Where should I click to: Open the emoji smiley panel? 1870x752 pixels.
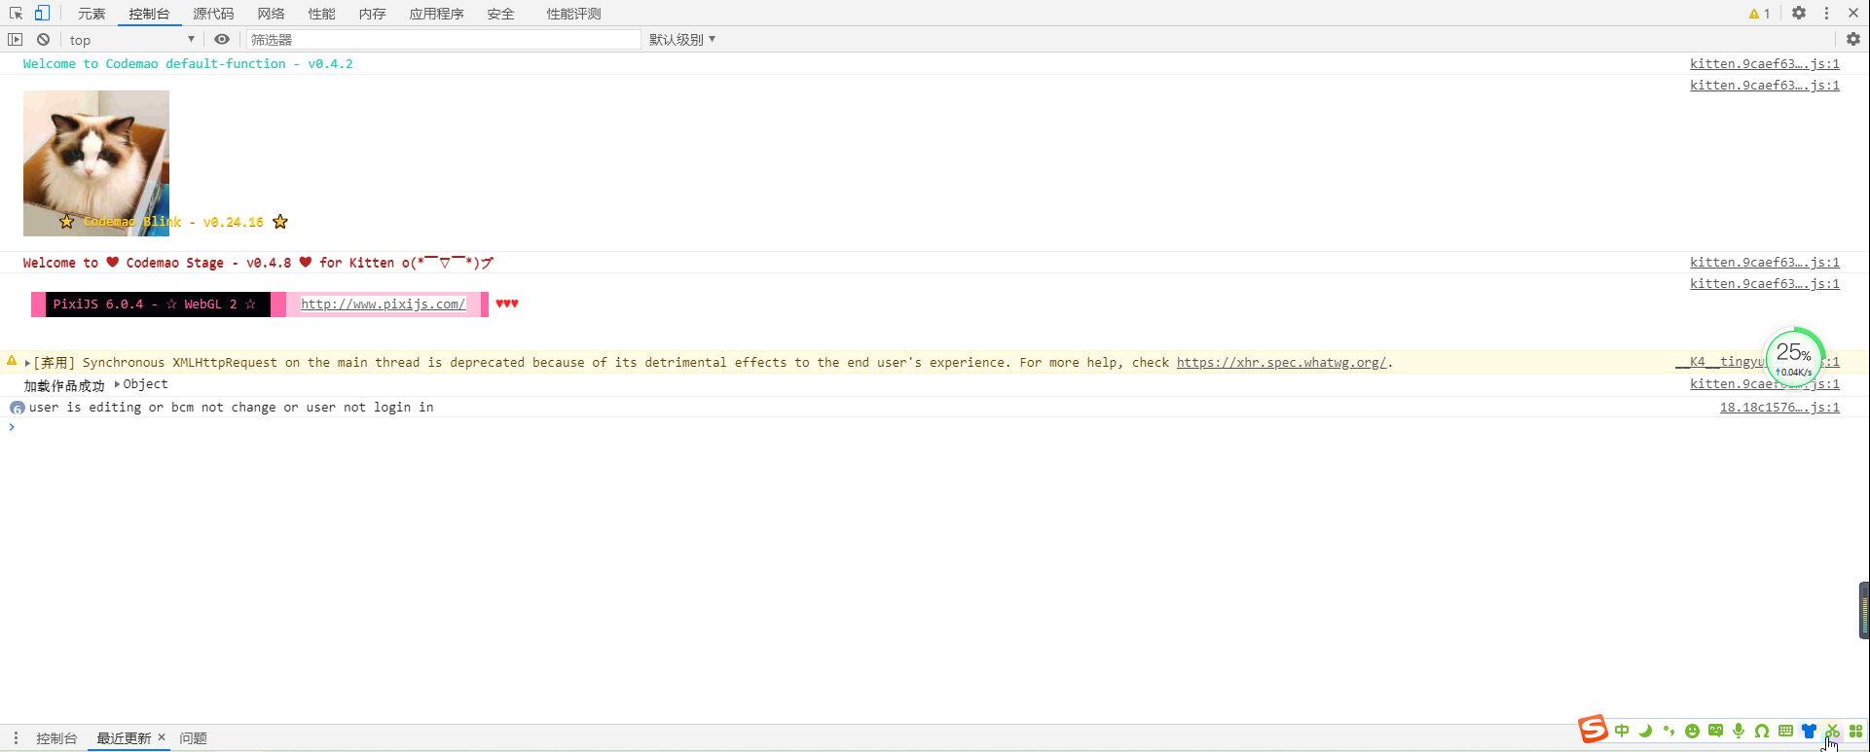click(x=1692, y=731)
